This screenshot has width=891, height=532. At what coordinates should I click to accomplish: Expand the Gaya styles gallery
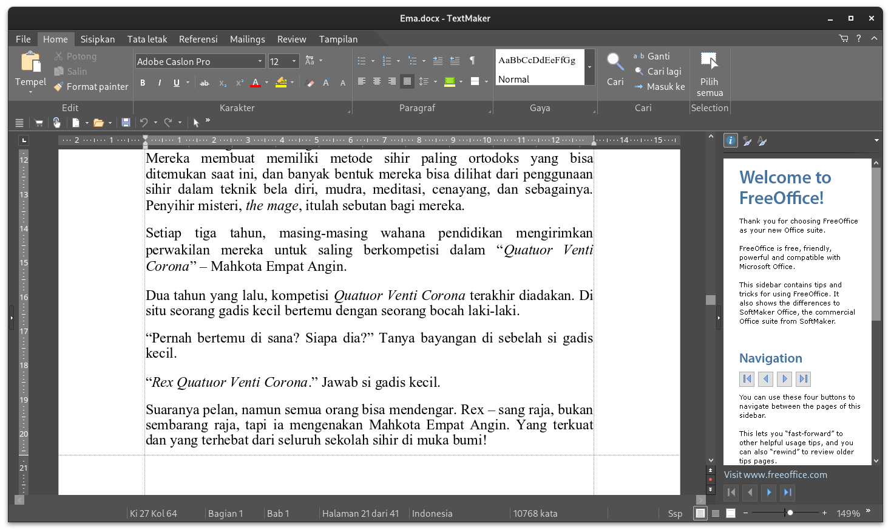[589, 67]
